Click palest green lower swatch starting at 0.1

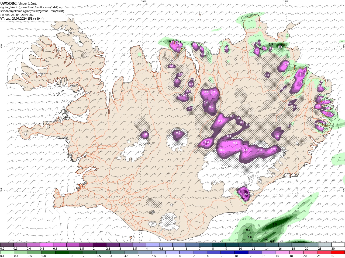[x=7, y=252]
